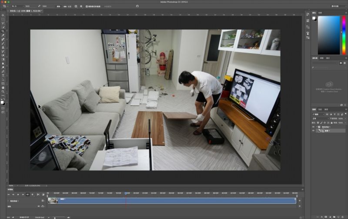Play the timeline video
This screenshot has height=219, width=348.
click(x=18, y=194)
